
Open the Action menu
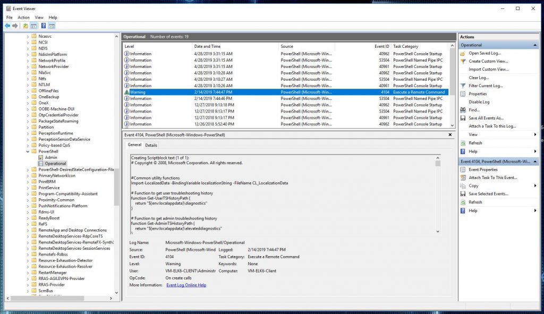point(23,17)
